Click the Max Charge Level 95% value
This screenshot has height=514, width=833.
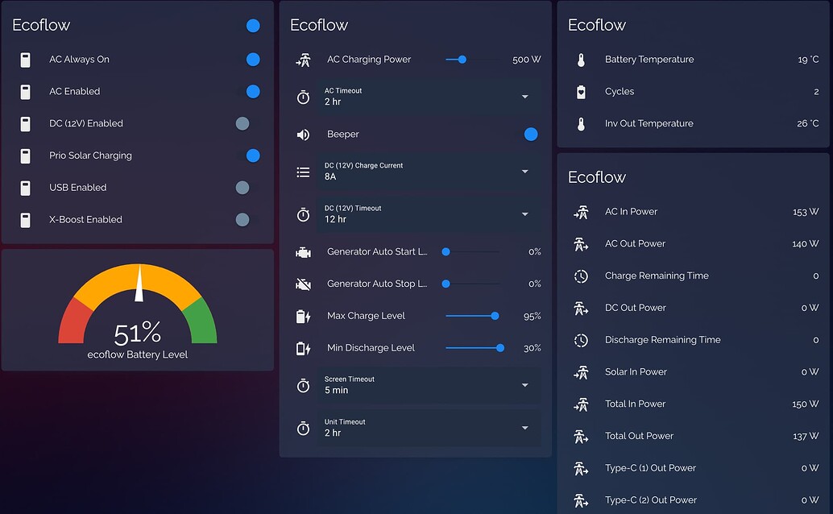pyautogui.click(x=533, y=317)
